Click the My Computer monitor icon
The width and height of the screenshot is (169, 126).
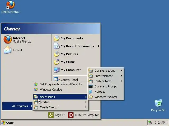[57, 70]
